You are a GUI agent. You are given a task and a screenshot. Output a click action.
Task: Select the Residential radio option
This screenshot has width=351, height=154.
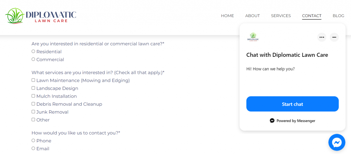tap(33, 51)
